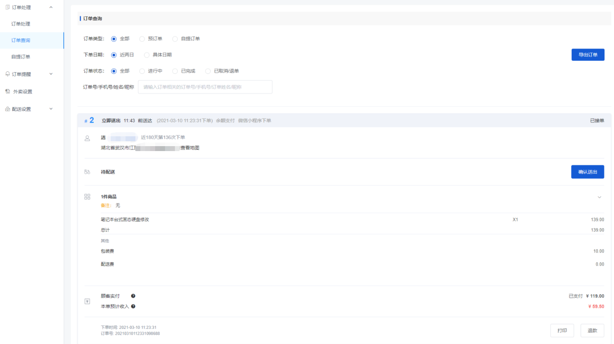614x344 pixels.
Task: Select 已取消/退单 order status
Action: click(x=208, y=71)
